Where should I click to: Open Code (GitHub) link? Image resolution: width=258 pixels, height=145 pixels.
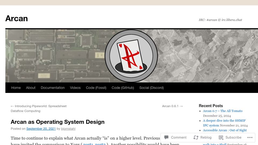pyautogui.click(x=123, y=88)
